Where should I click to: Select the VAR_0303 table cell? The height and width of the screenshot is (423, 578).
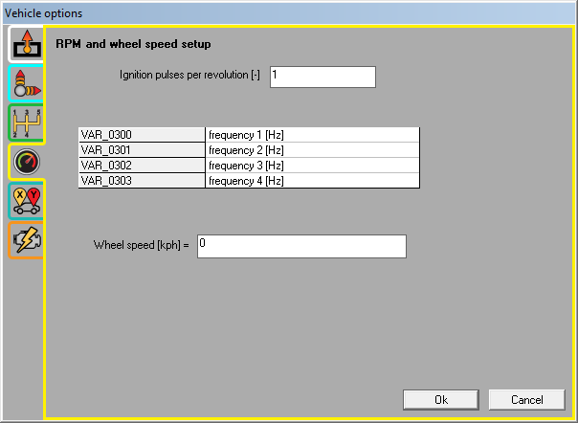click(x=142, y=180)
